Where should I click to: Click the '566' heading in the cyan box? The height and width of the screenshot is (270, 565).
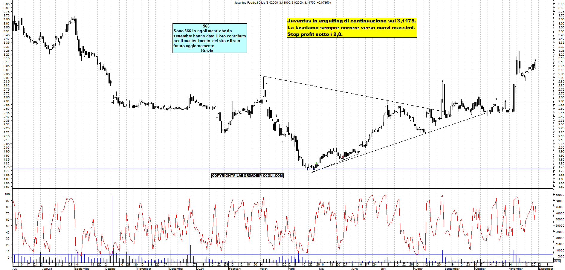tap(206, 26)
